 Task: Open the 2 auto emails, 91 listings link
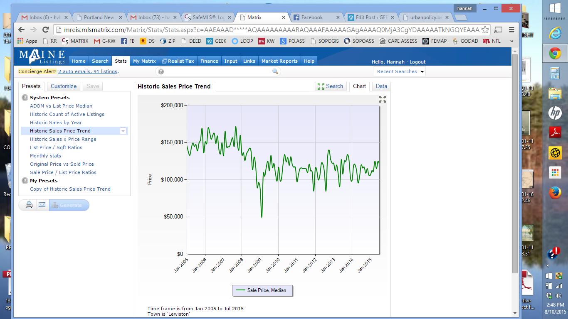88,71
